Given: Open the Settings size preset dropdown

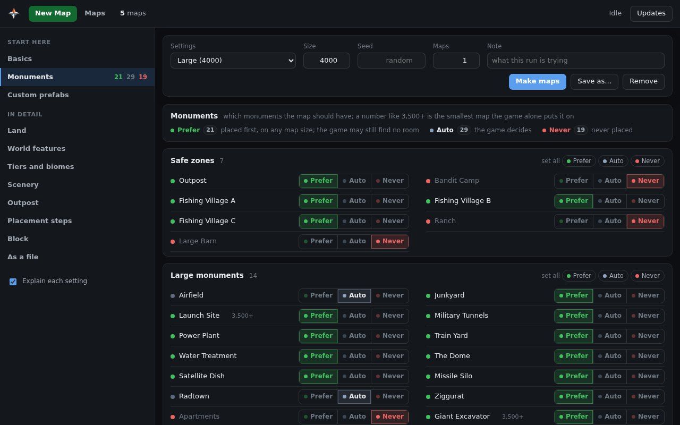Looking at the screenshot, I should (233, 61).
